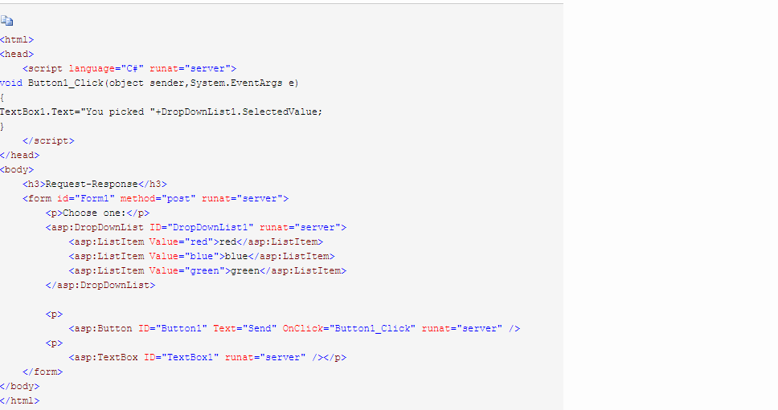This screenshot has width=778, height=410.
Task: Click the Choose one: paragraph text
Action: point(95,213)
